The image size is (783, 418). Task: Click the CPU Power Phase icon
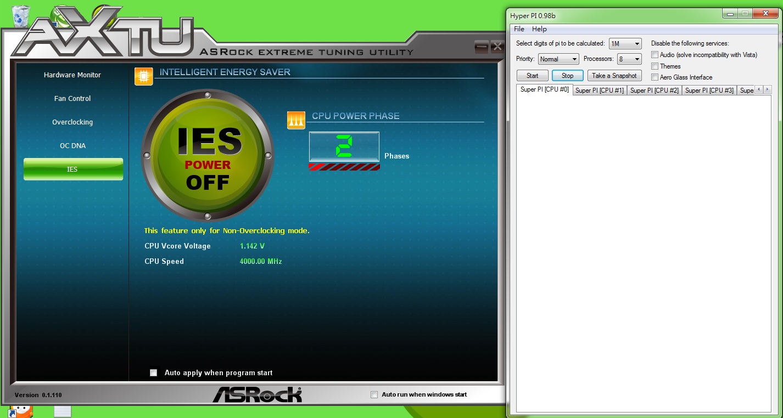tap(296, 120)
